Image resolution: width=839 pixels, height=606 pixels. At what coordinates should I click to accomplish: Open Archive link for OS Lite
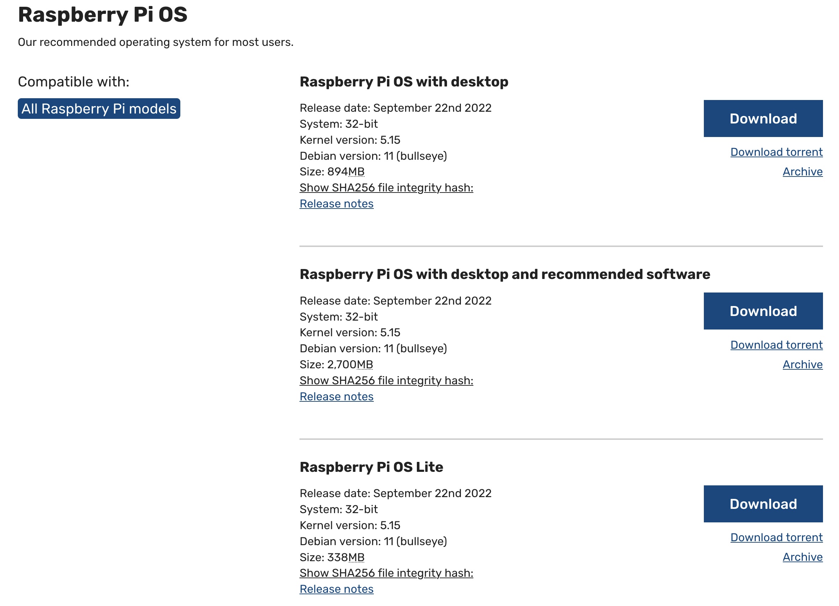802,557
